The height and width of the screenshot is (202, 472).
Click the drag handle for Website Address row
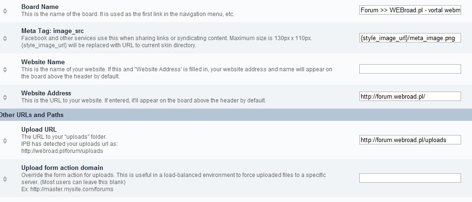(x=5, y=97)
